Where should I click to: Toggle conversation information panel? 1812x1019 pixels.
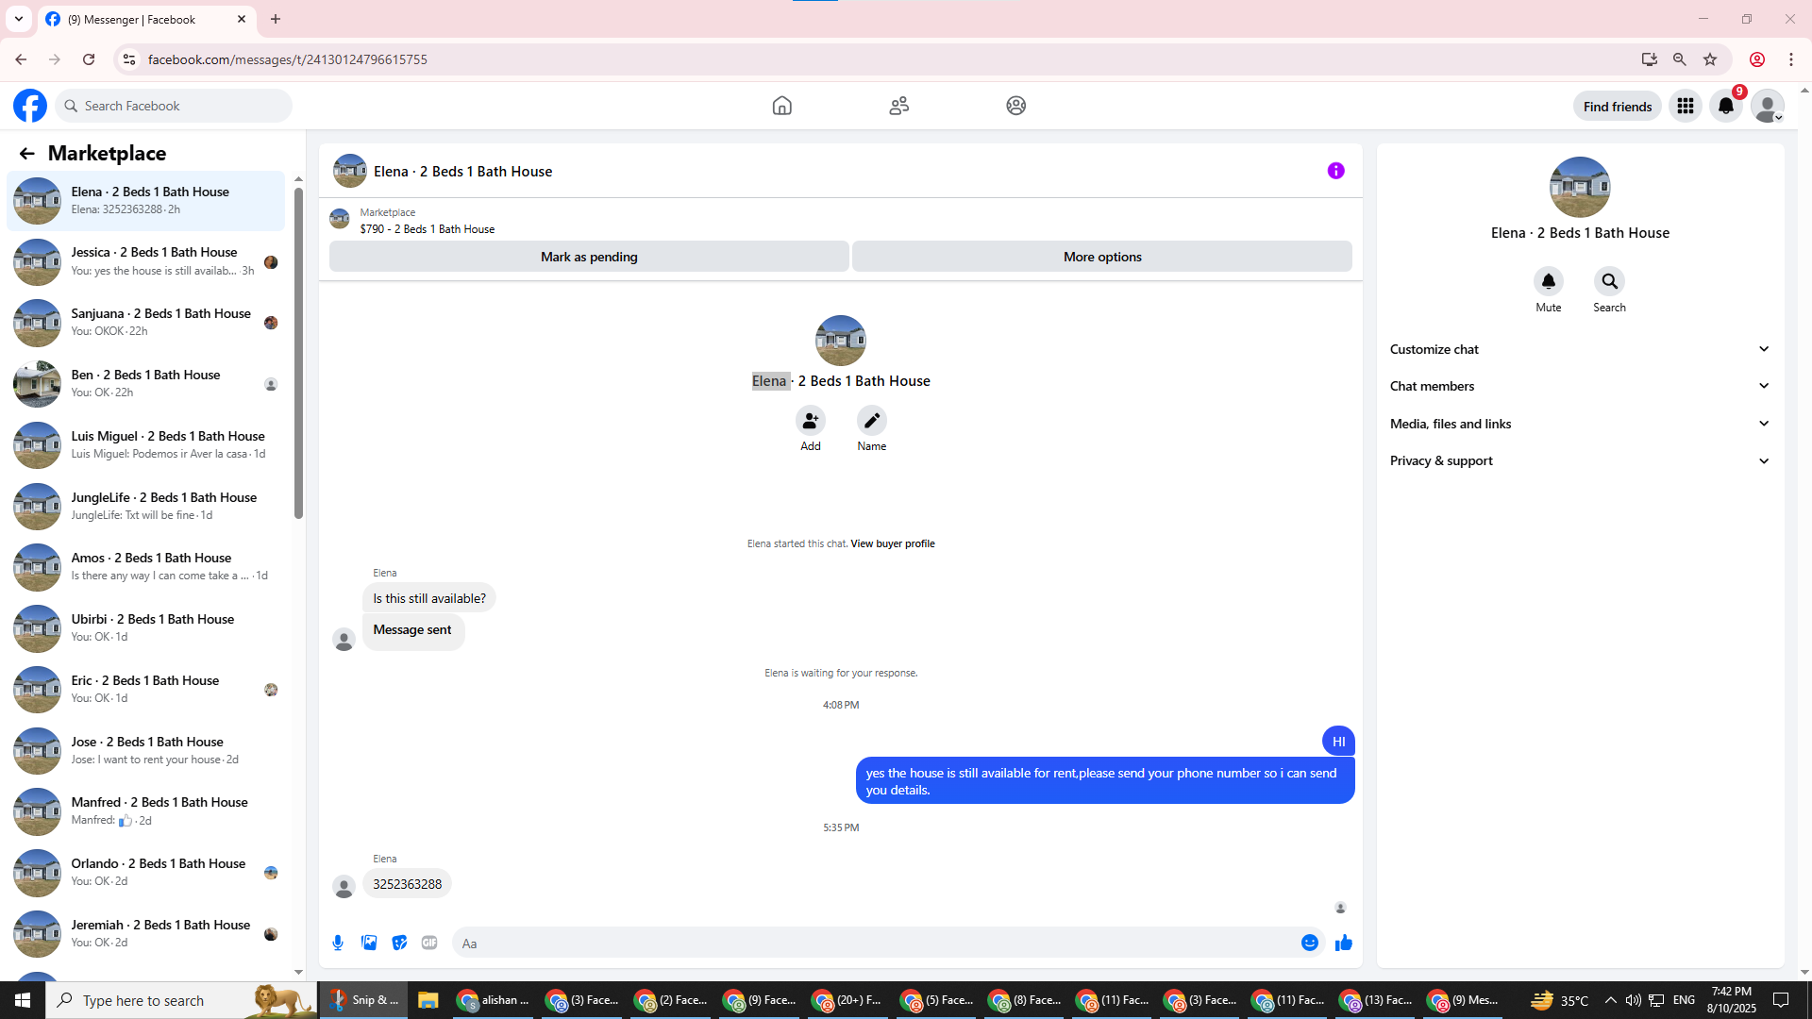(x=1335, y=171)
